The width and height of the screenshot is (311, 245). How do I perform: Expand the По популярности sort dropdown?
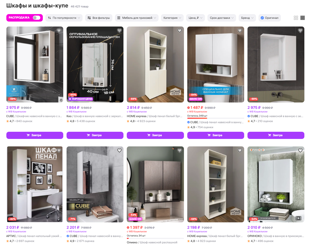64,18
